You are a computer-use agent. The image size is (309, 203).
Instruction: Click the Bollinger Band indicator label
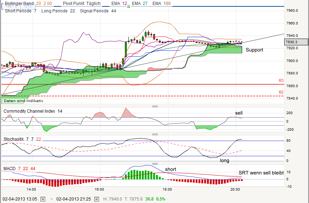click(x=28, y=3)
